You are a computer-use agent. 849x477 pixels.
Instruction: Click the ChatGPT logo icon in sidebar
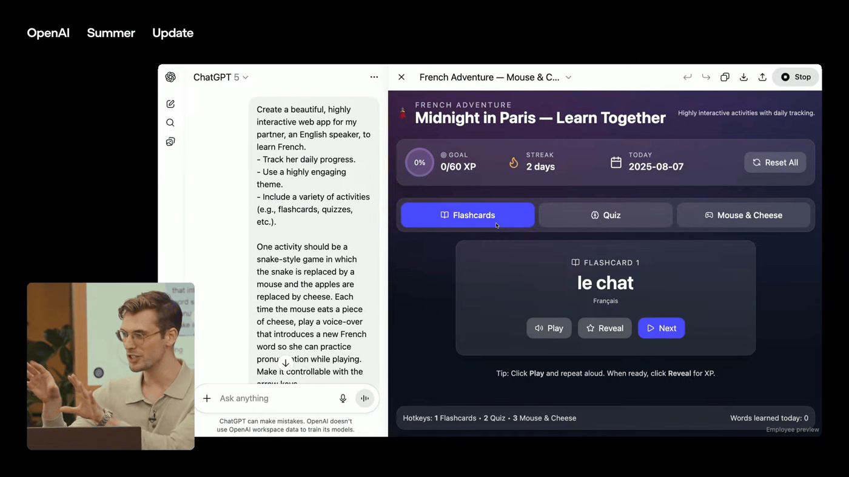(x=170, y=77)
